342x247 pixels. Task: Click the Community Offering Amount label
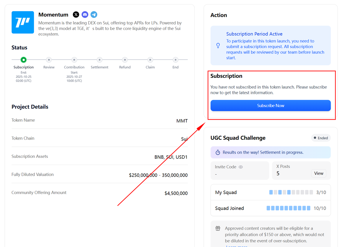click(39, 193)
